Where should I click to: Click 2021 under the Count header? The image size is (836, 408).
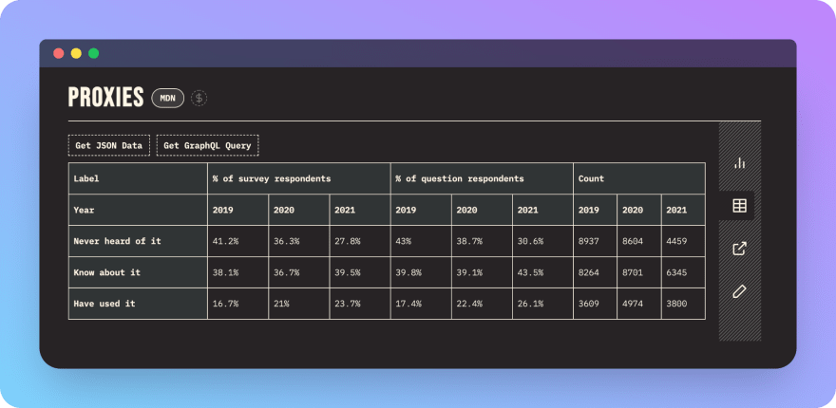(683, 210)
